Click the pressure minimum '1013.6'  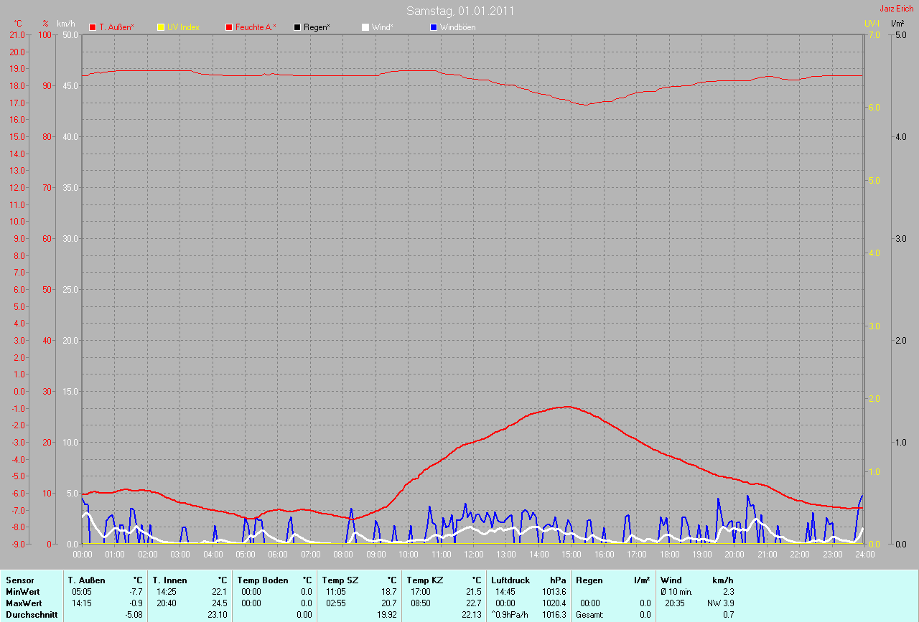pyautogui.click(x=554, y=592)
